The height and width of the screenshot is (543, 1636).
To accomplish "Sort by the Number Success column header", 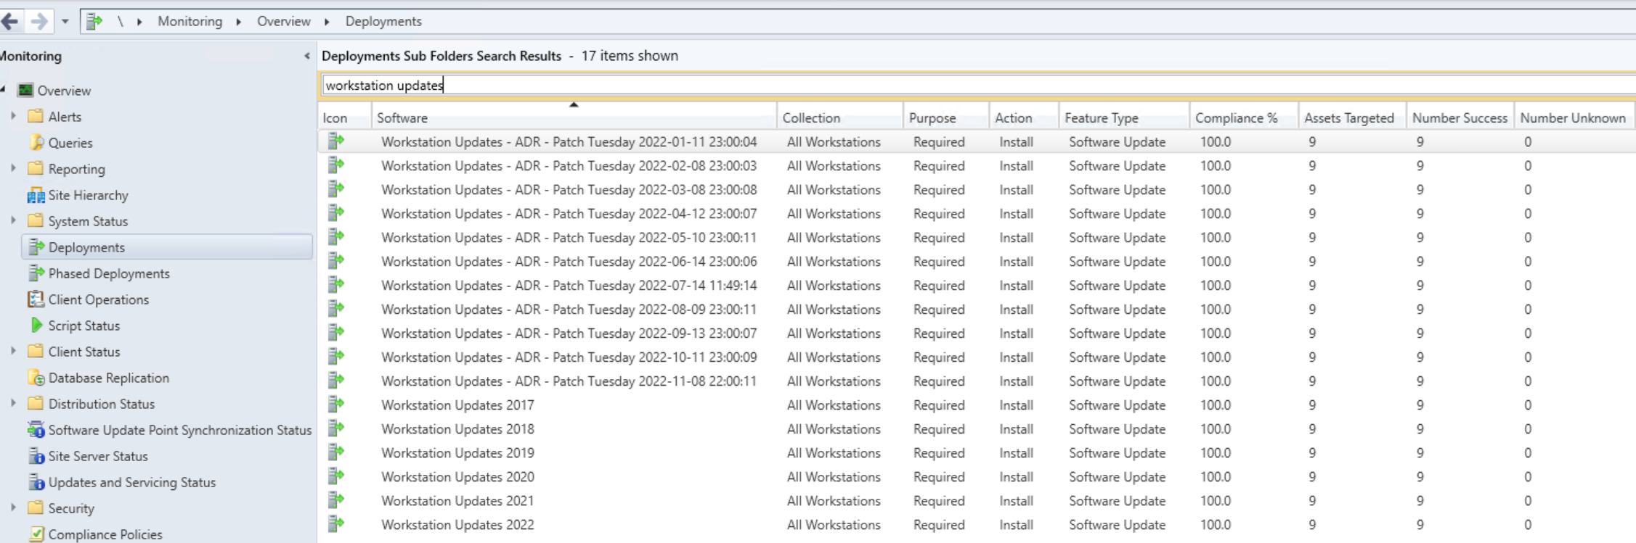I will [1460, 117].
